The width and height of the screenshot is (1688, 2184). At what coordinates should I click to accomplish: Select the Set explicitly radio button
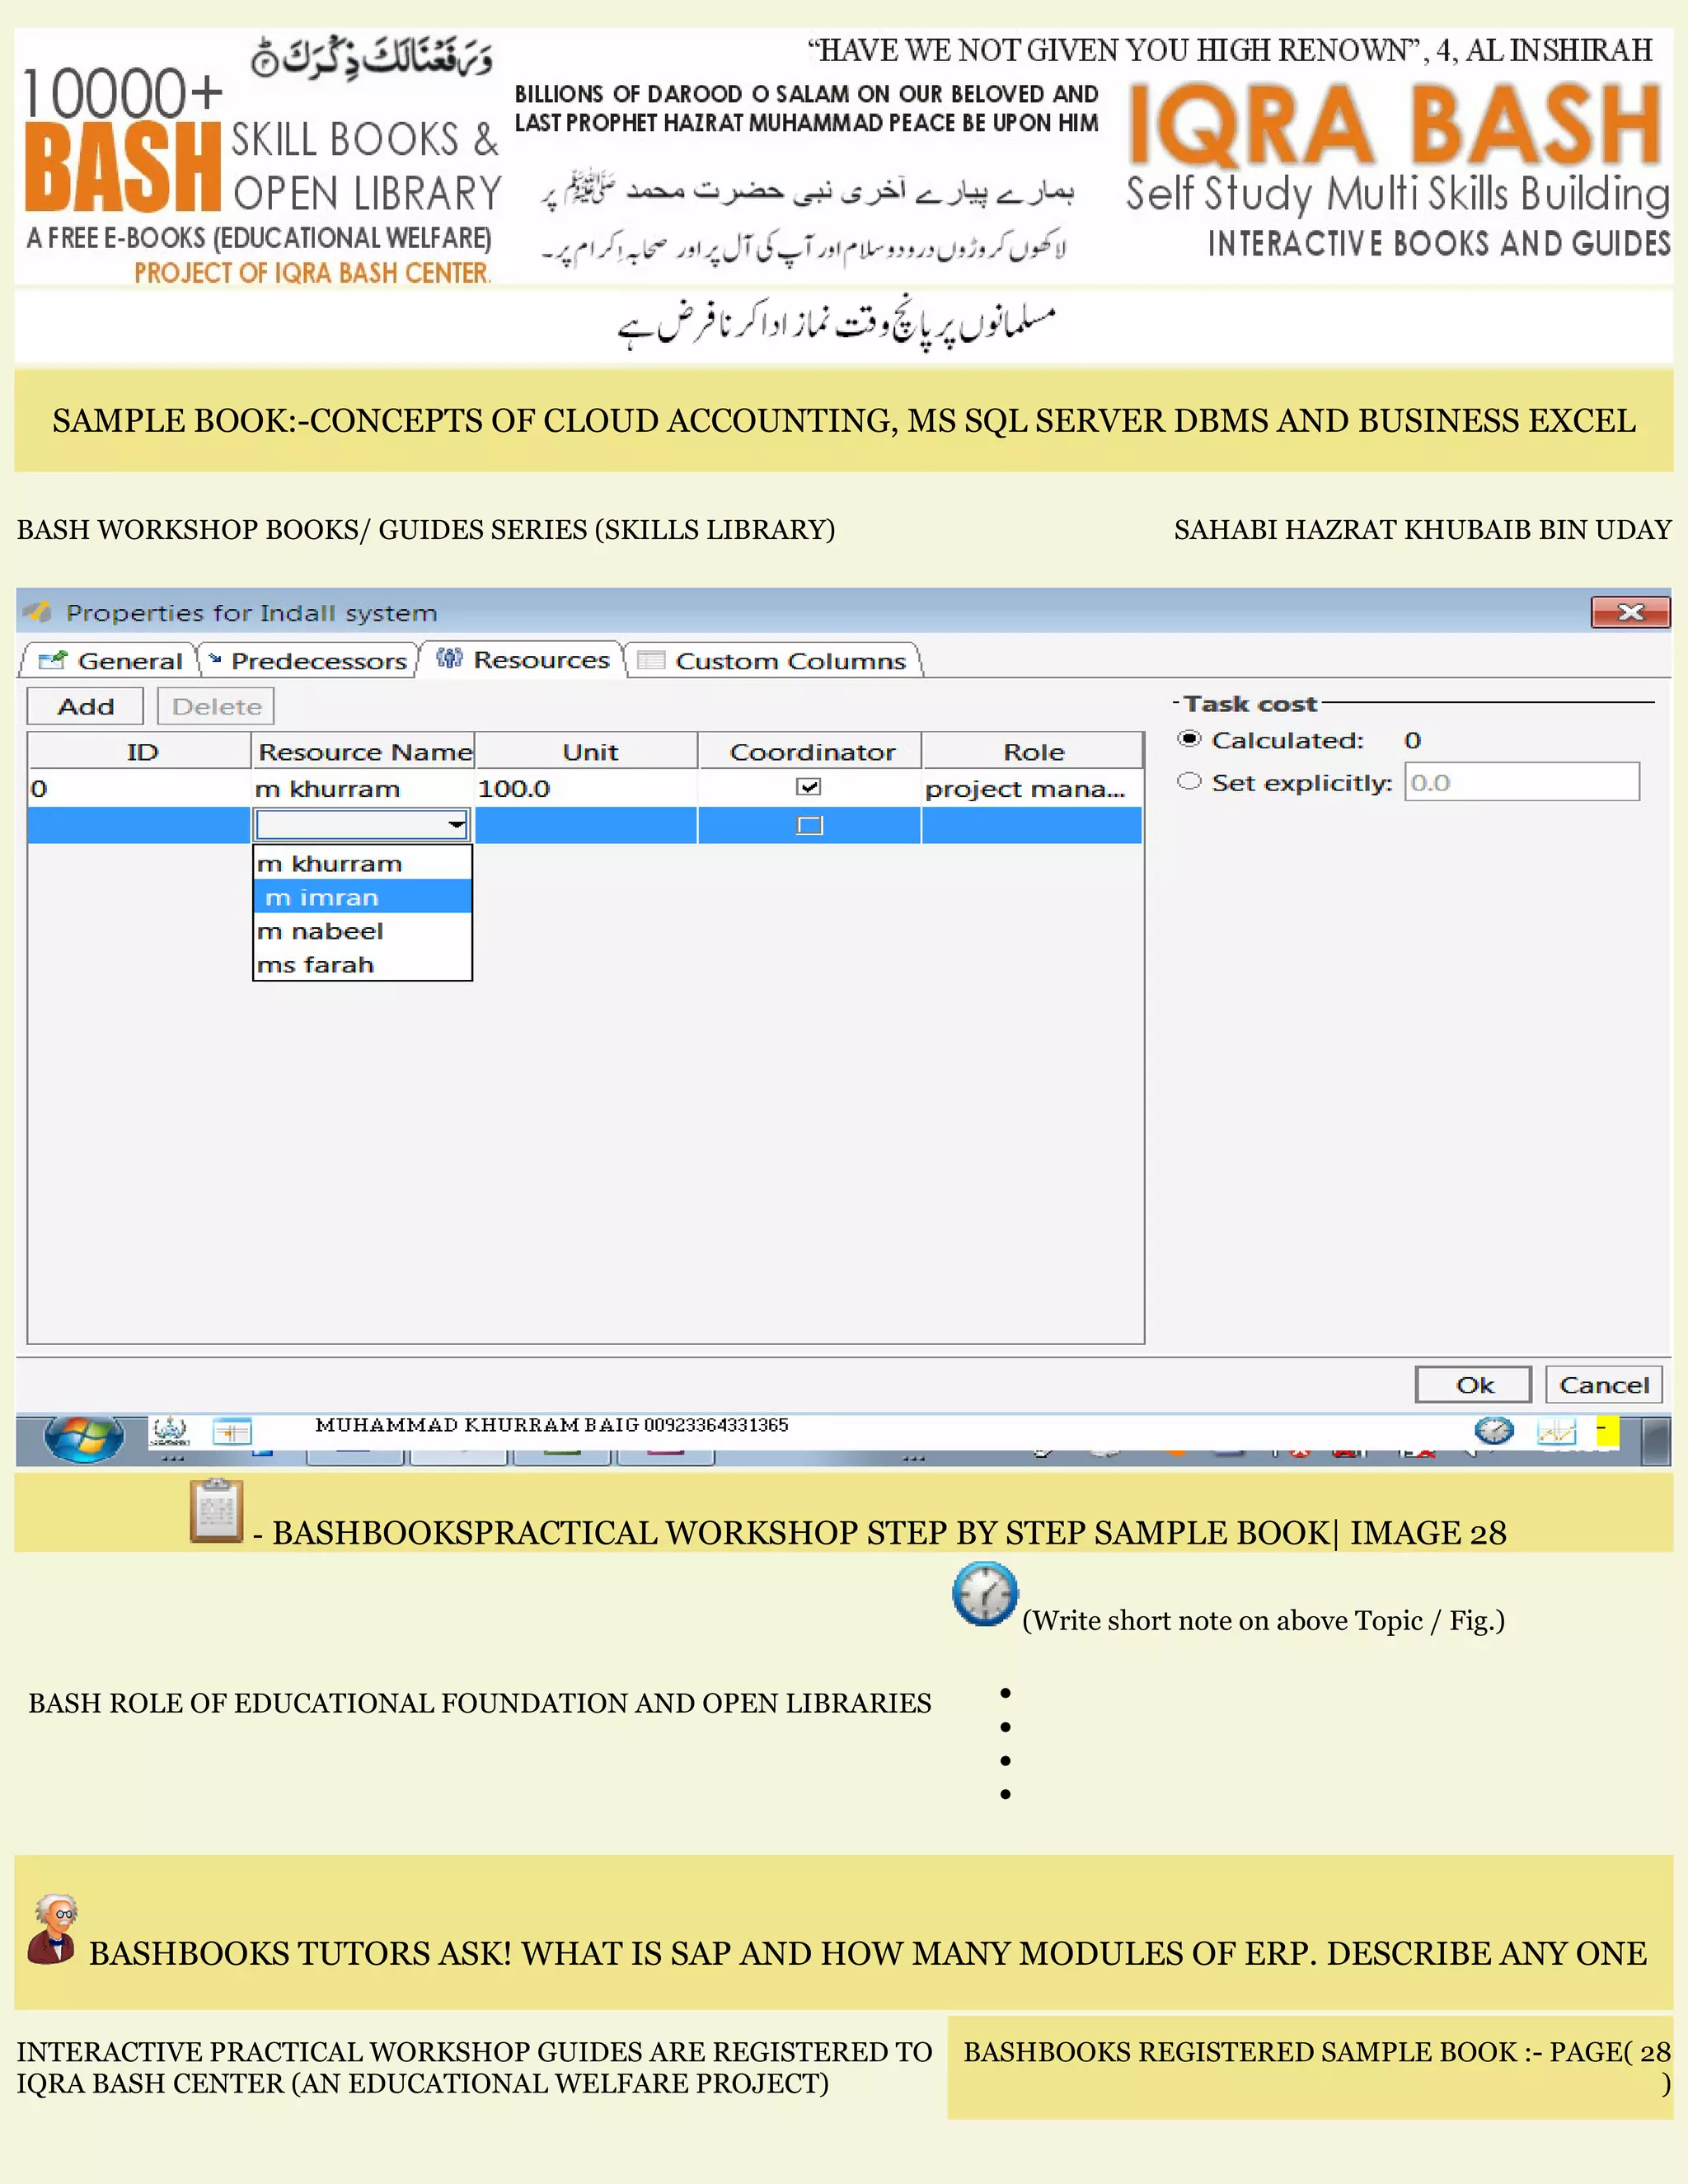[1189, 781]
